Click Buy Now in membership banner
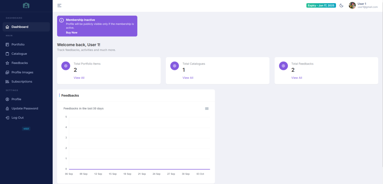The height and width of the screenshot is (184, 383). click(71, 32)
